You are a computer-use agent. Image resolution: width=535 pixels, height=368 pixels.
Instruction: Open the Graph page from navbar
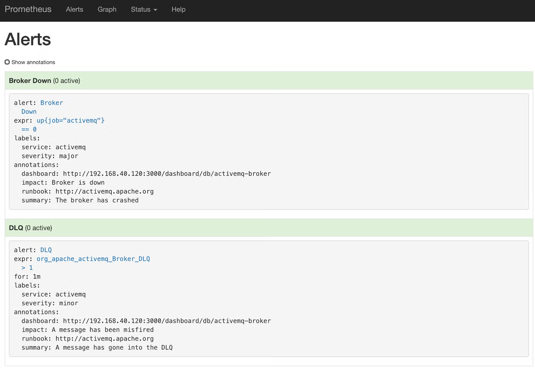click(x=107, y=10)
